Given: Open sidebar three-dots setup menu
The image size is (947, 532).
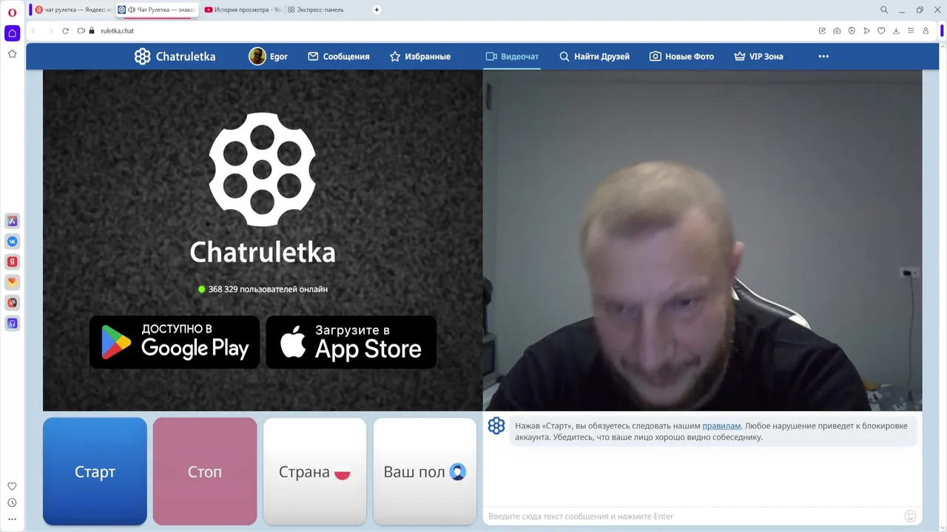Looking at the screenshot, I should click(x=12, y=519).
